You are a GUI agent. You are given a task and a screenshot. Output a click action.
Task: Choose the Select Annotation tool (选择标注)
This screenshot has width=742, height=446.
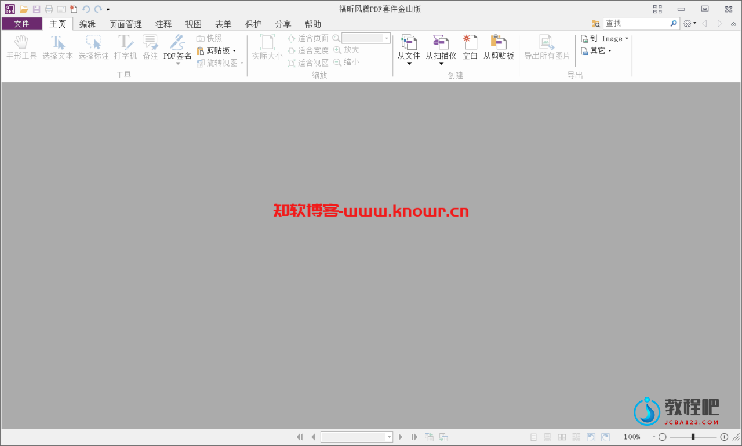(93, 47)
